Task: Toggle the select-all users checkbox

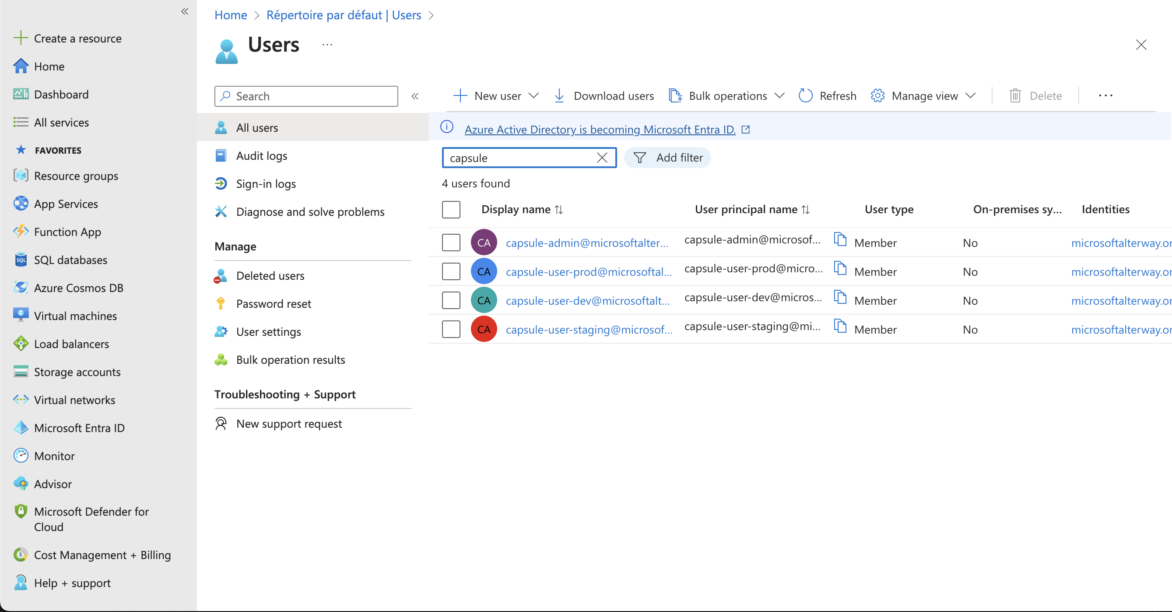Action: (451, 209)
